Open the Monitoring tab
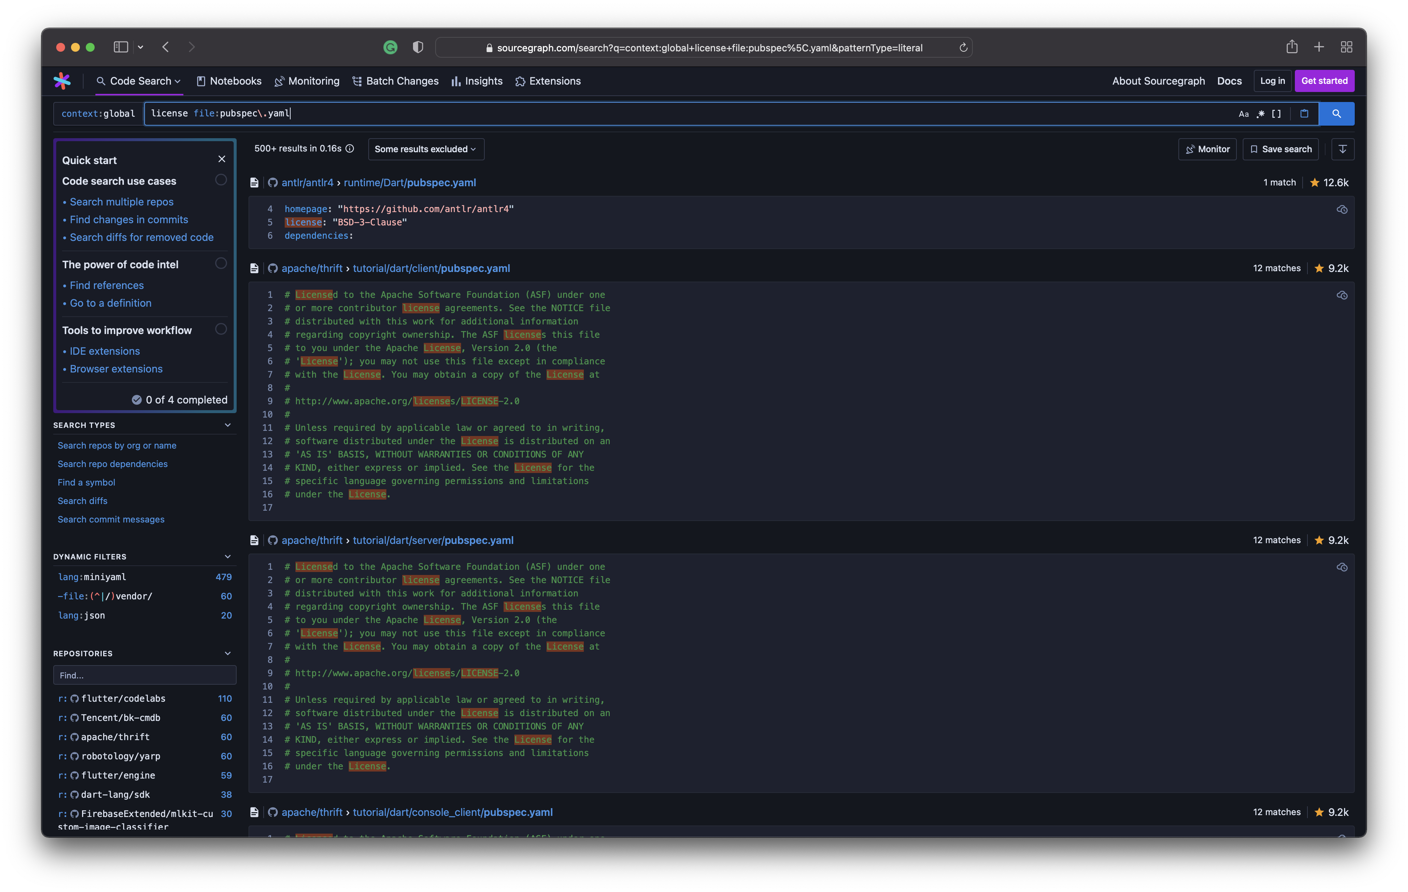This screenshot has height=892, width=1408. pyautogui.click(x=307, y=81)
